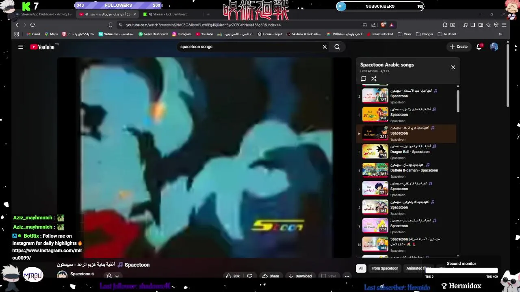Expand the notification bell dropdown beside the channel

click(117, 276)
